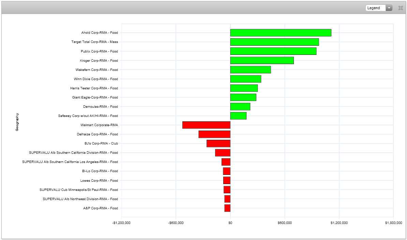Select the Giant Eagle-Corp axis label

(x=95, y=97)
